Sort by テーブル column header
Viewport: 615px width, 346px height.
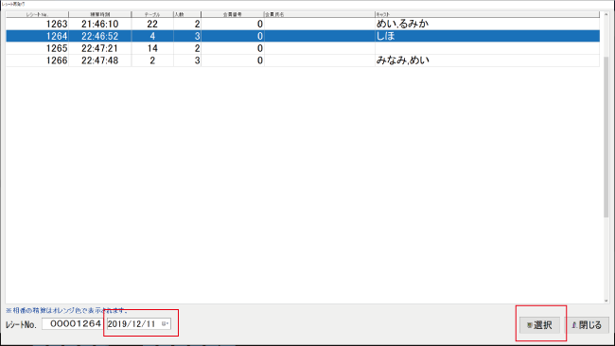point(152,14)
